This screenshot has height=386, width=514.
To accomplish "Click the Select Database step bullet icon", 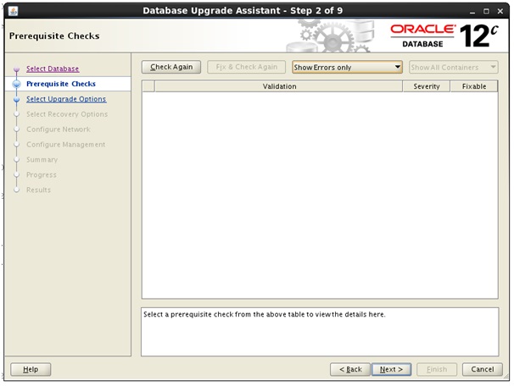I will tap(16, 69).
